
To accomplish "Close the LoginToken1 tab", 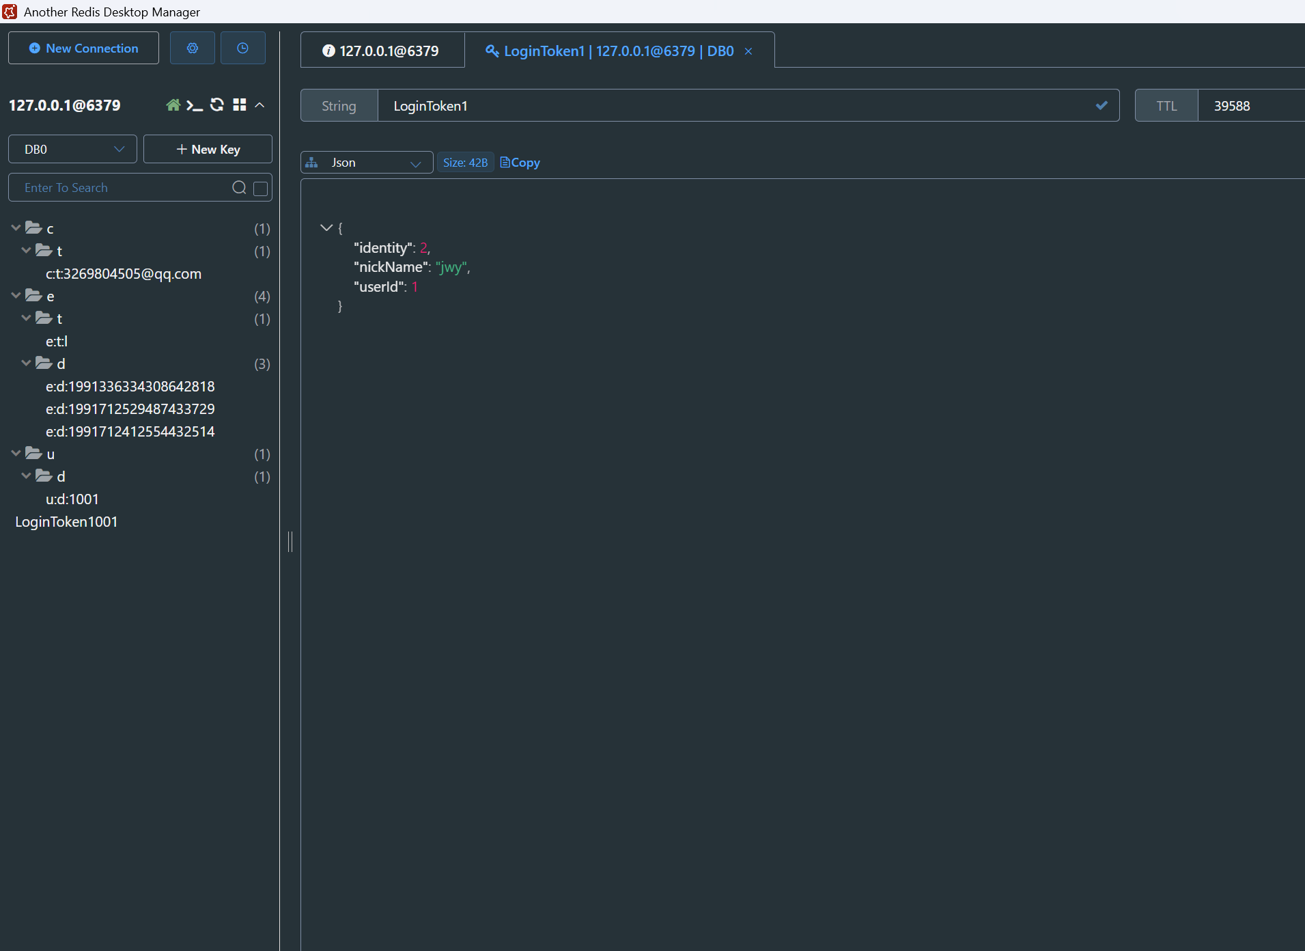I will pos(748,51).
